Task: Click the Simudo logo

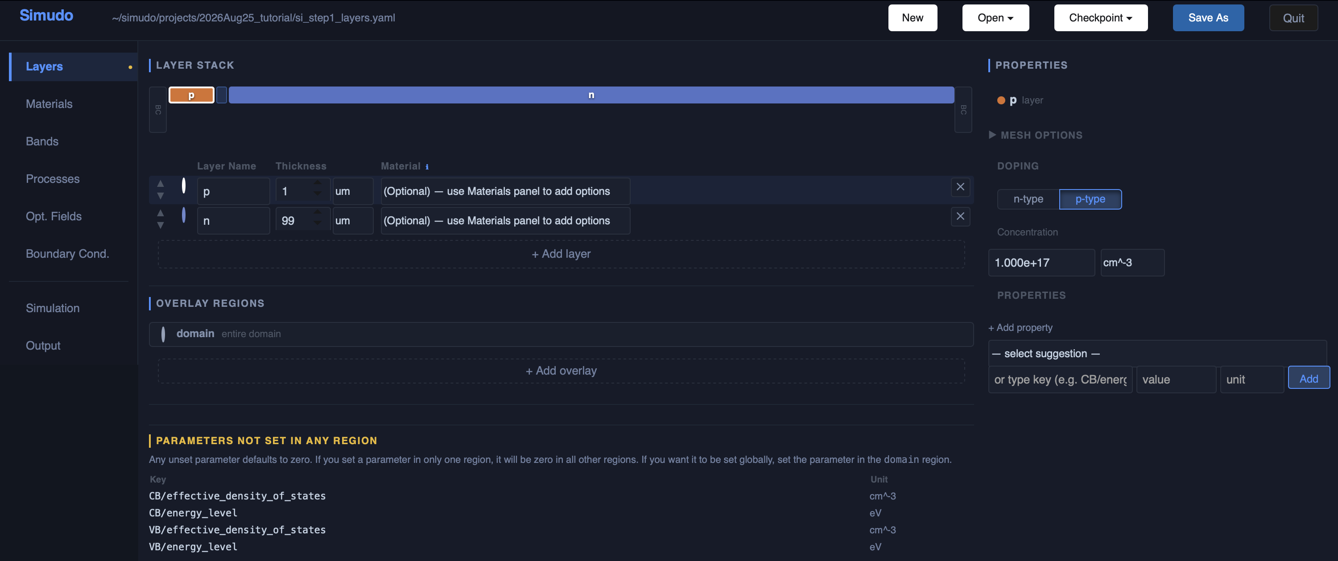Action: [46, 16]
